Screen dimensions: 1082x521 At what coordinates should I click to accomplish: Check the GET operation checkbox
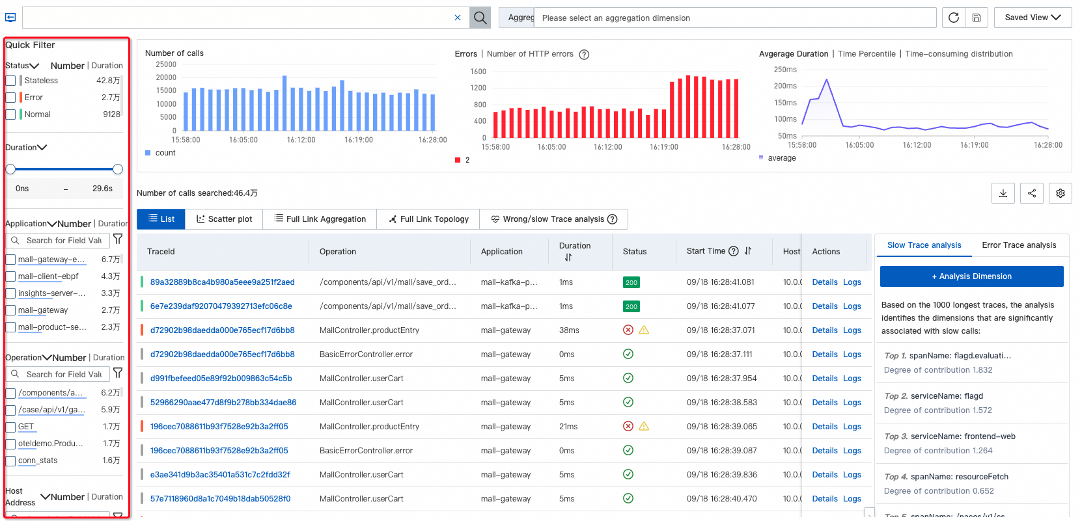10,427
